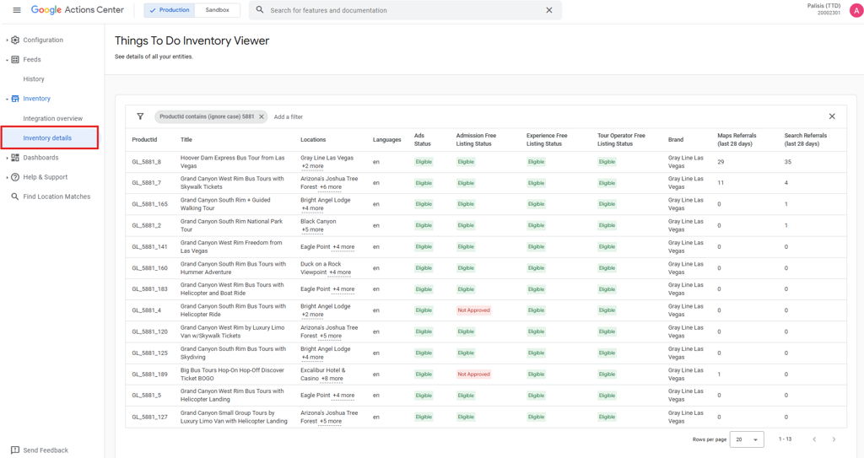Show +2 more locations for Hoover Dam
The image size is (864, 458).
coord(312,166)
